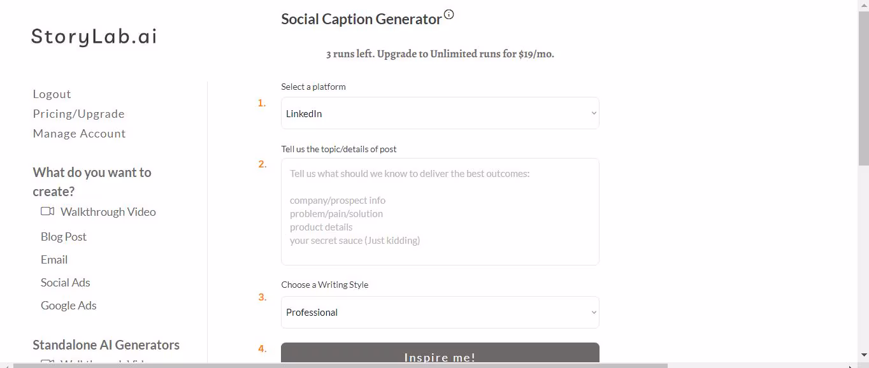Click the video camera icon beside Walkthrough Video
This screenshot has height=368, width=869.
[x=47, y=211]
